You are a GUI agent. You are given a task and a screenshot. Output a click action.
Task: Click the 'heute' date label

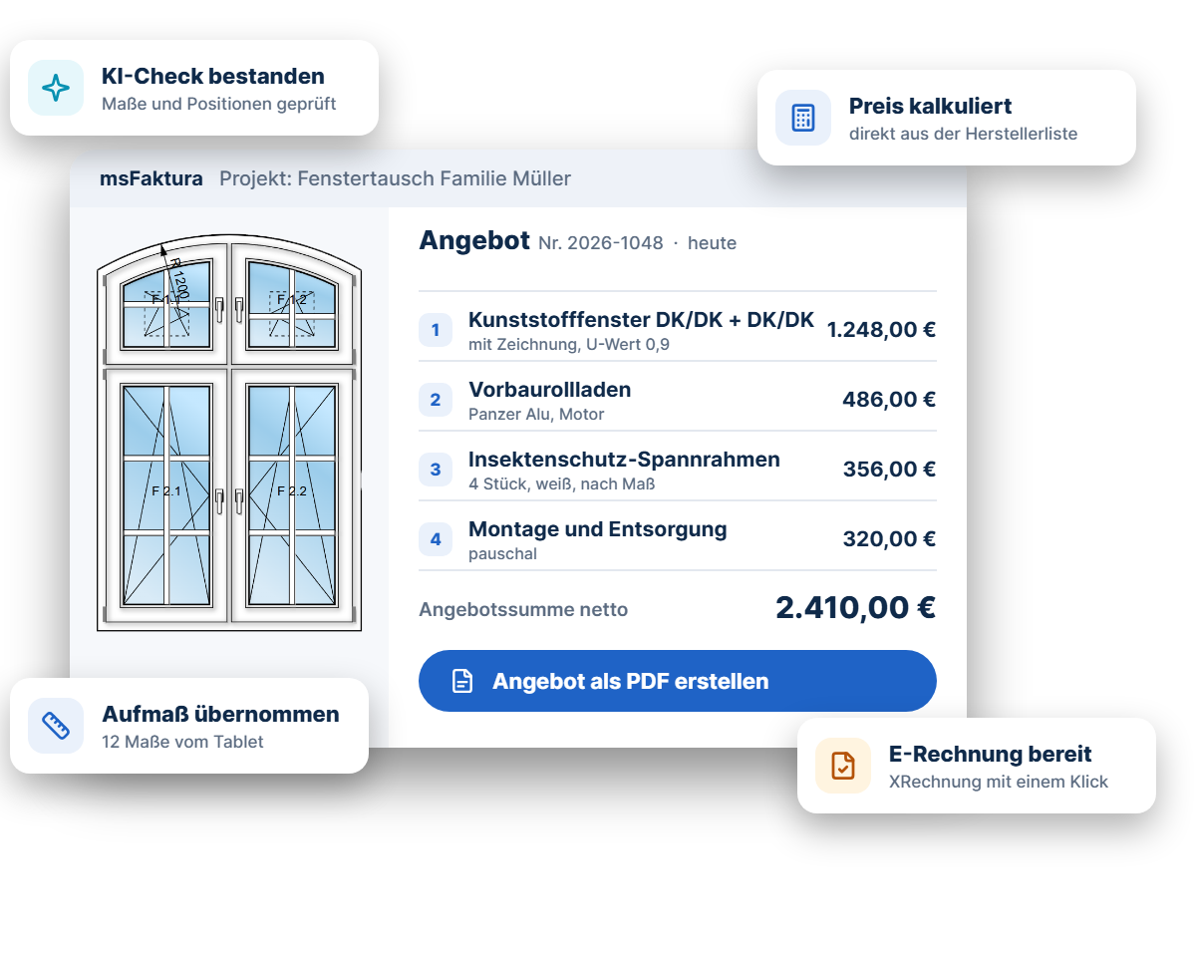[712, 243]
